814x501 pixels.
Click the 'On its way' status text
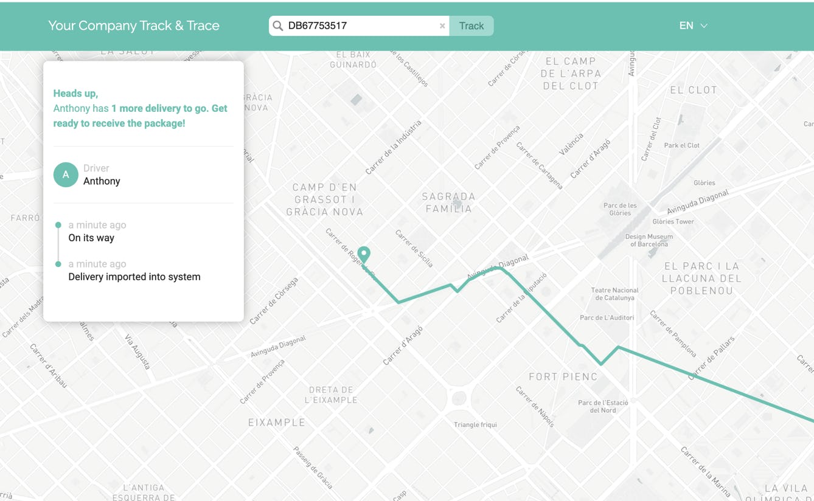[91, 238]
